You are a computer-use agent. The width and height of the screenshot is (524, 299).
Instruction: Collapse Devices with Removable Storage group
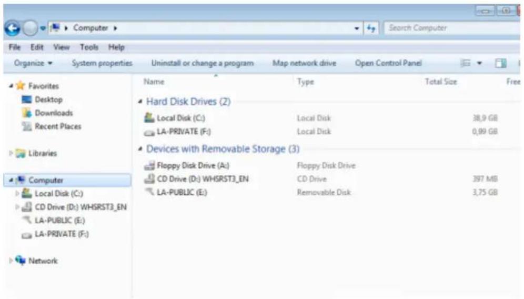tap(140, 149)
